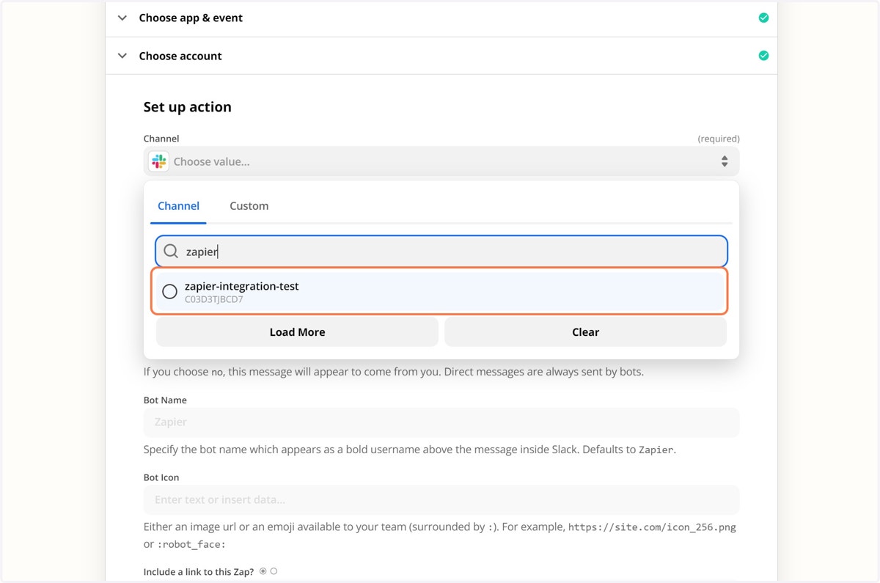Click the zapier-integration-test channel name

(241, 286)
